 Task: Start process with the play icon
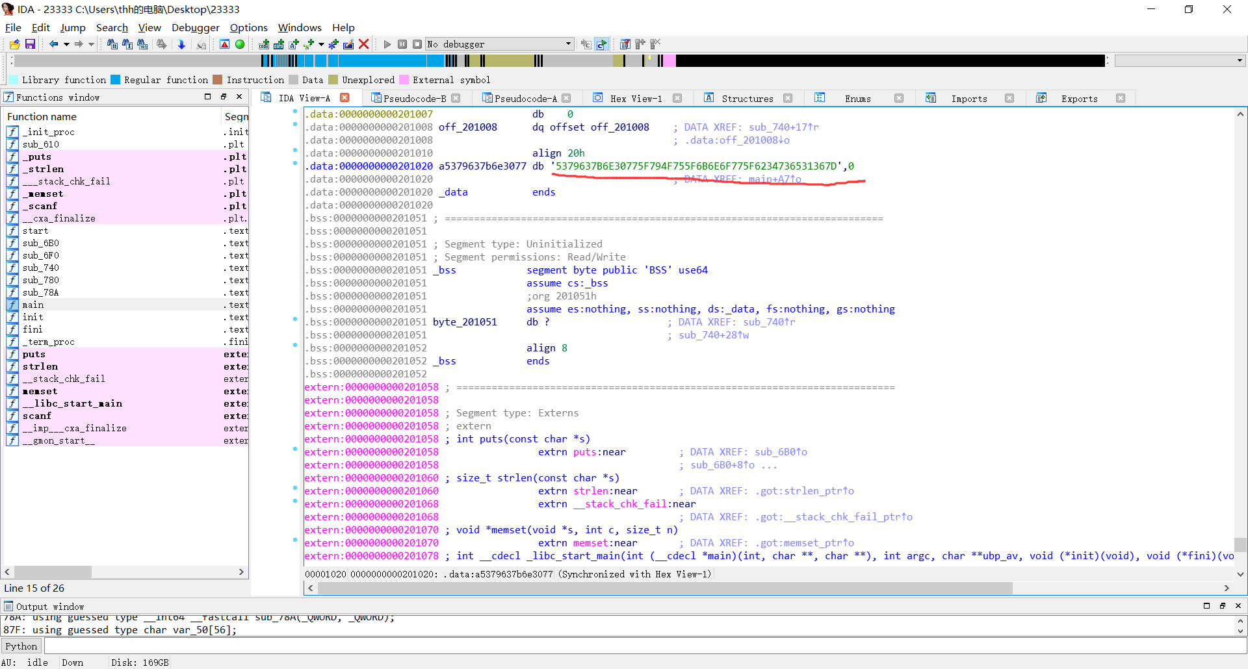point(387,44)
